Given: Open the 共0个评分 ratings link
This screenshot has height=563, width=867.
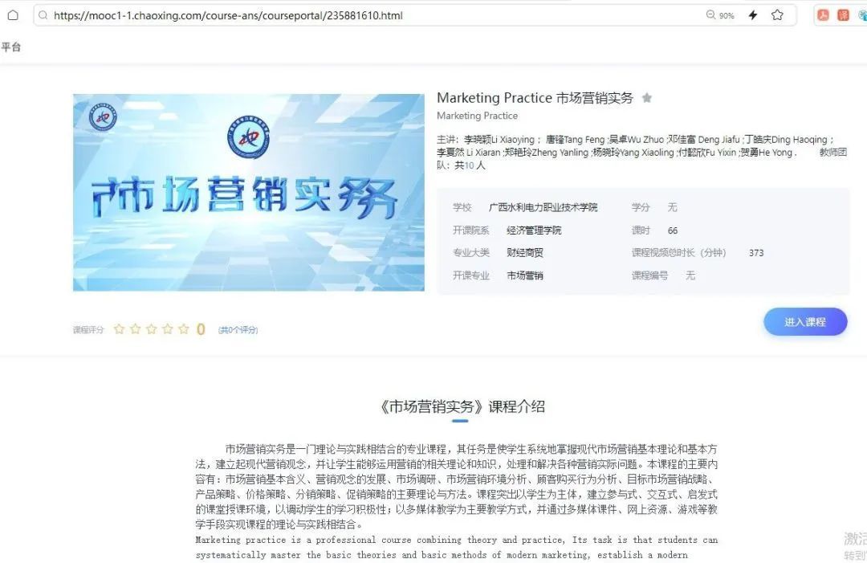Looking at the screenshot, I should point(238,329).
